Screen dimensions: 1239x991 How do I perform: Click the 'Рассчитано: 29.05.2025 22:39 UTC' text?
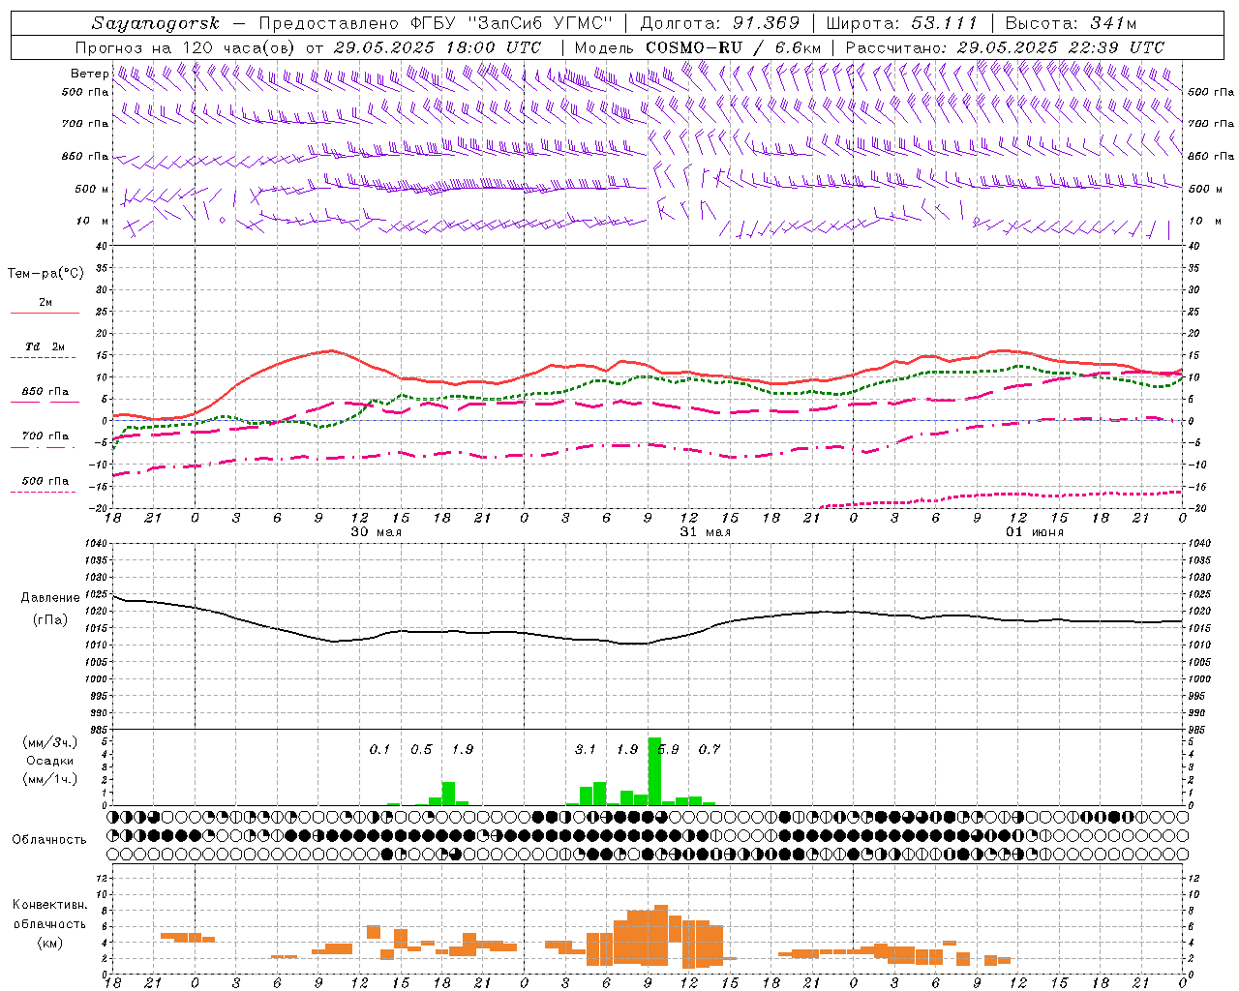pos(1005,47)
